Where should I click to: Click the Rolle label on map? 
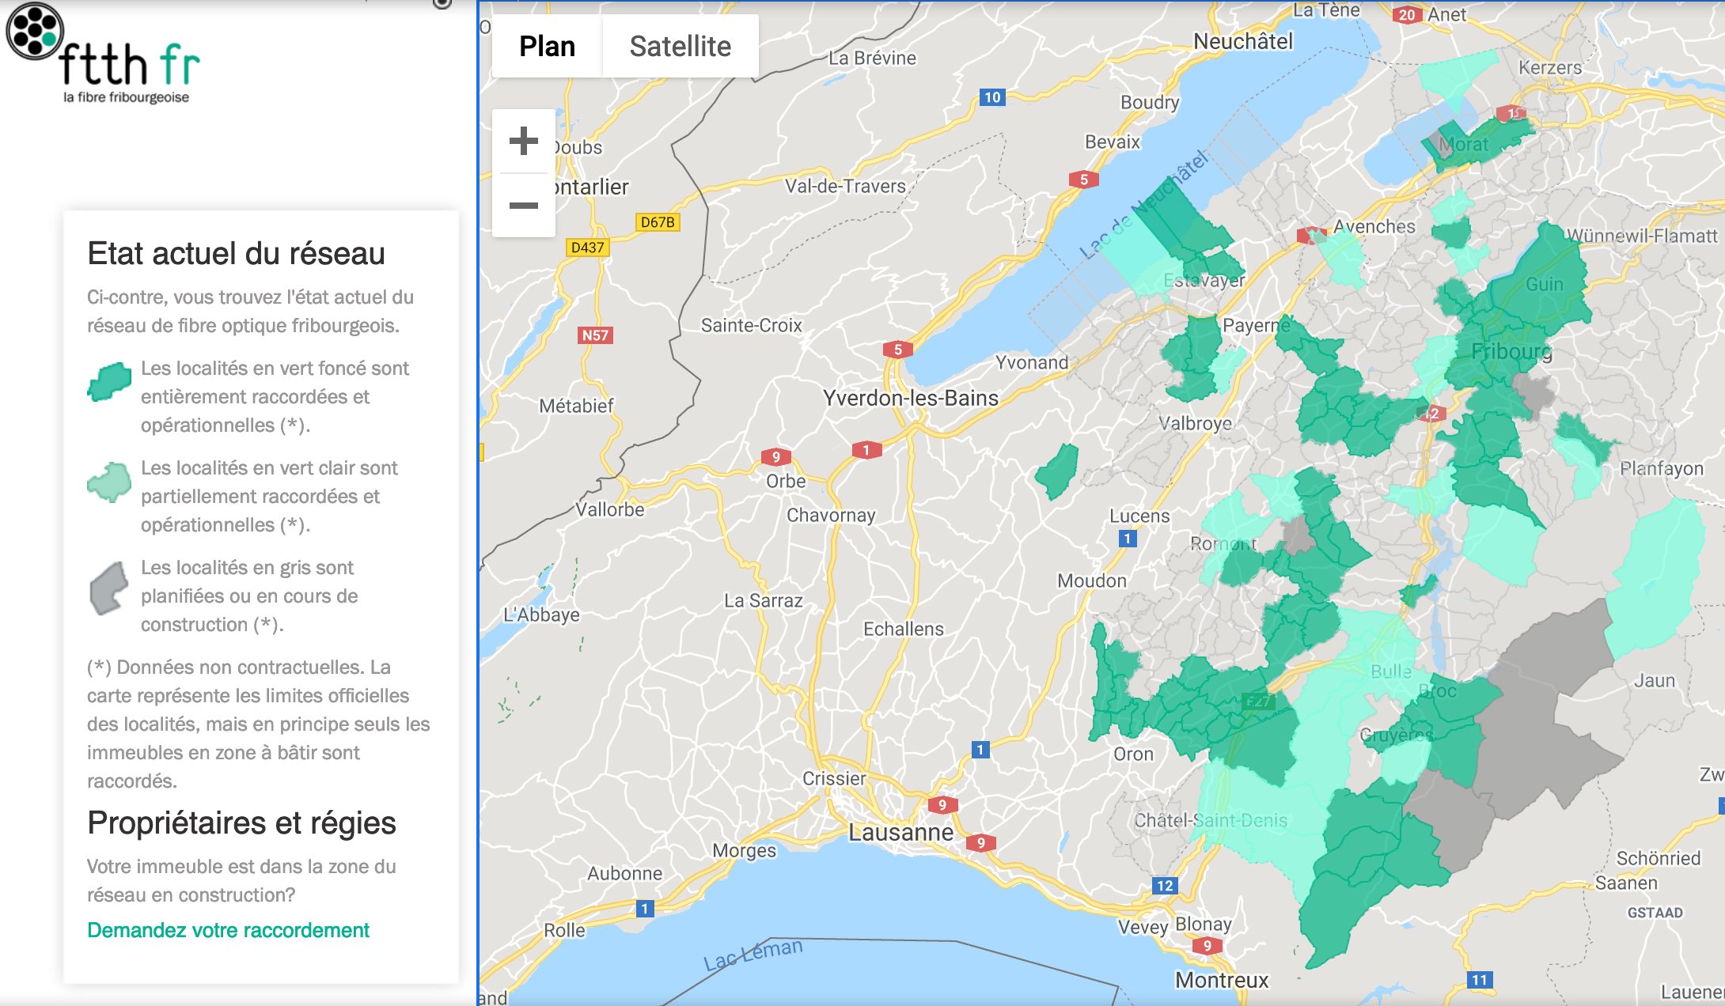(x=564, y=930)
